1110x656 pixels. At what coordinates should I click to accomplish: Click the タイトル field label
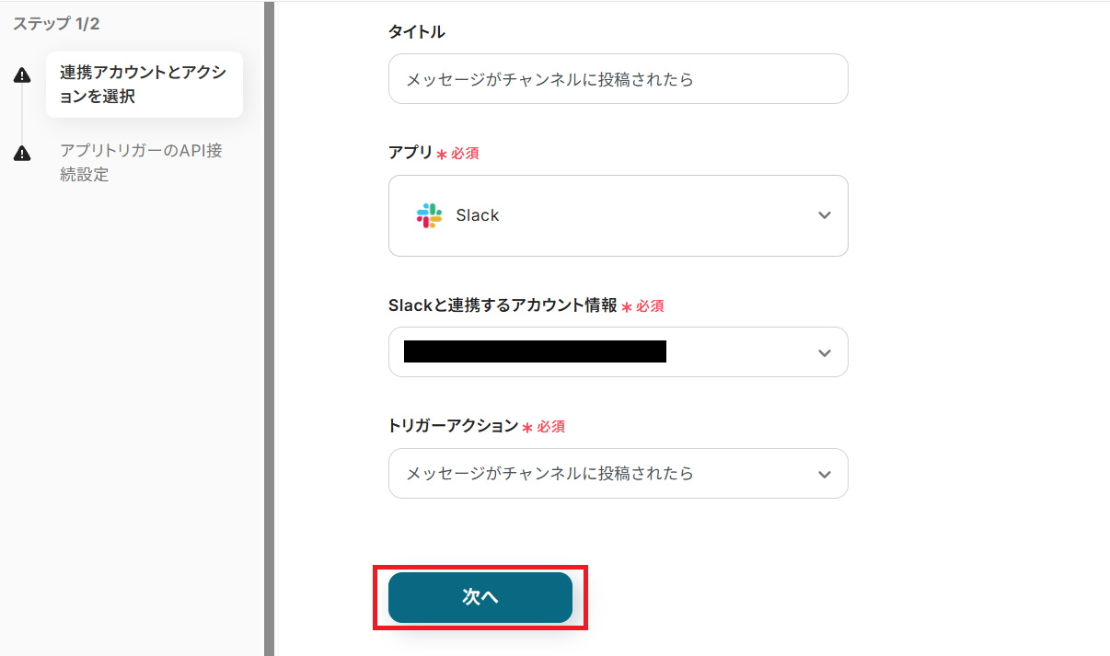416,32
